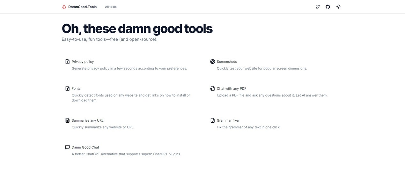405x196 pixels.
Task: Open the Chat with any PDF tool
Action: pos(232,88)
